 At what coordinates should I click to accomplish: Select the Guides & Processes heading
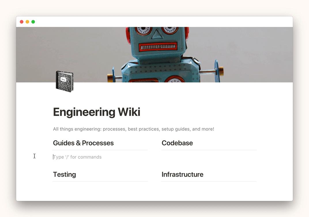83,143
